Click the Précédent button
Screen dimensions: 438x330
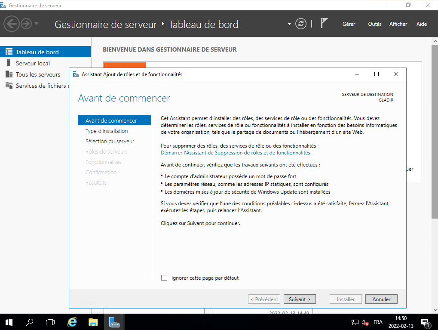[264, 299]
